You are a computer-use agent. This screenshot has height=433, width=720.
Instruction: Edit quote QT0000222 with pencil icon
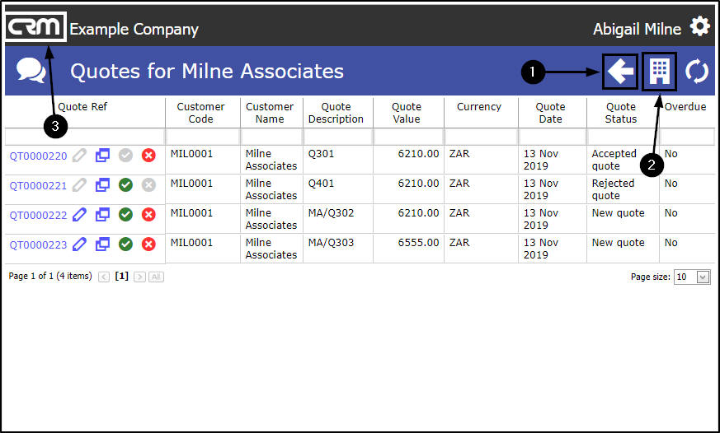(79, 214)
